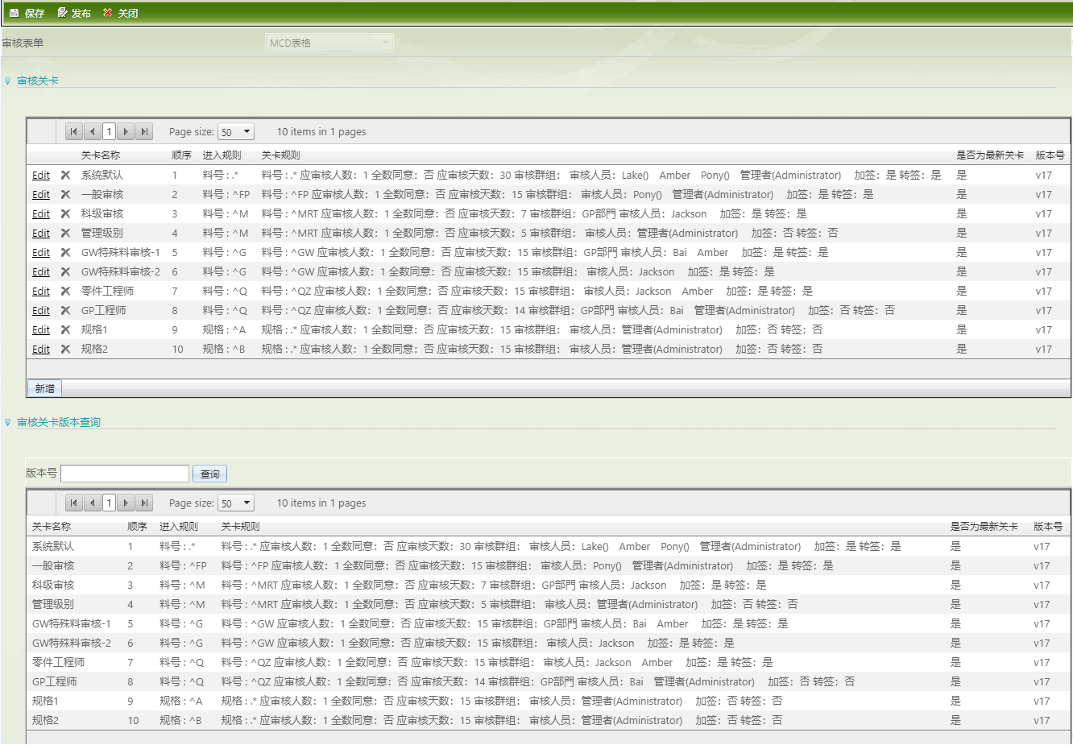The image size is (1073, 745).
Task: Click 进入规则 column header in upper grid
Action: [x=222, y=155]
